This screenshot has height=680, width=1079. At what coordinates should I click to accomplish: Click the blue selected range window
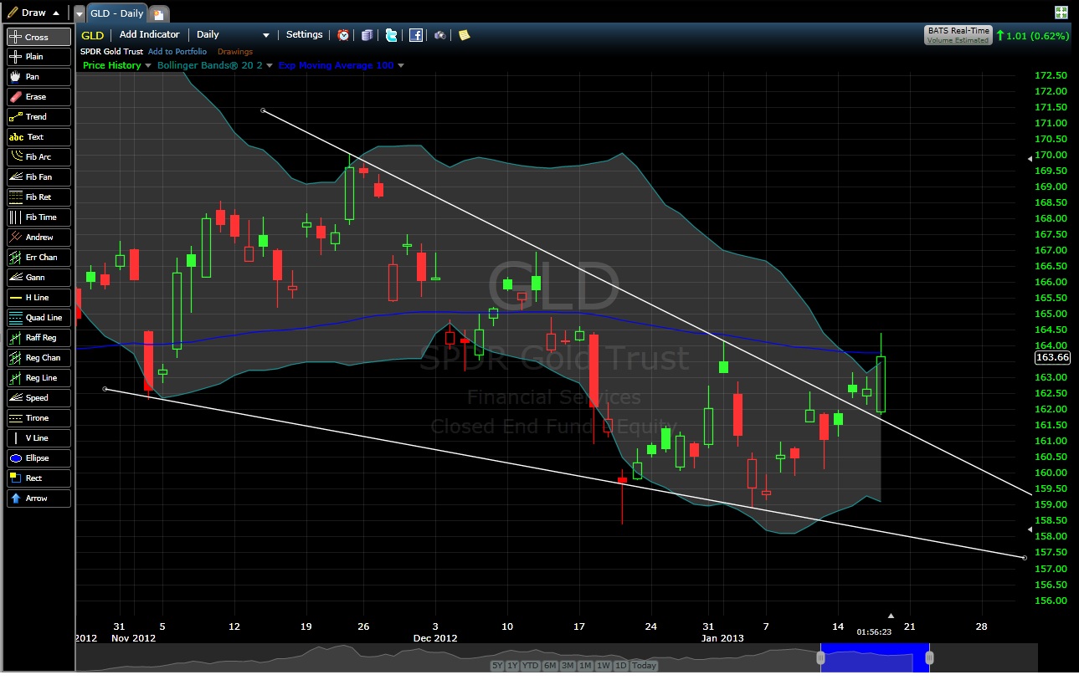[876, 657]
